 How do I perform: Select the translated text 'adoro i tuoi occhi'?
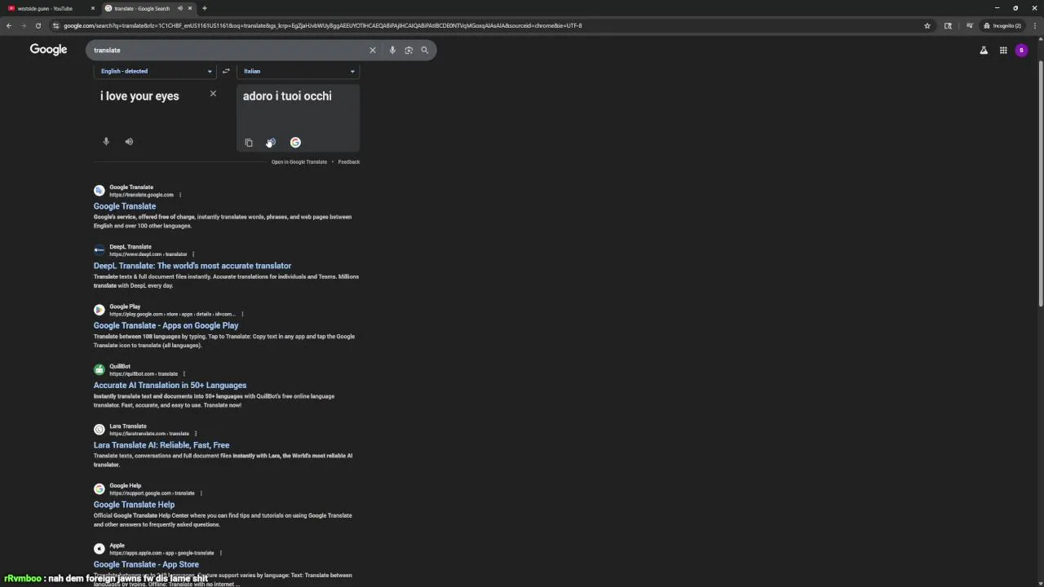point(287,96)
